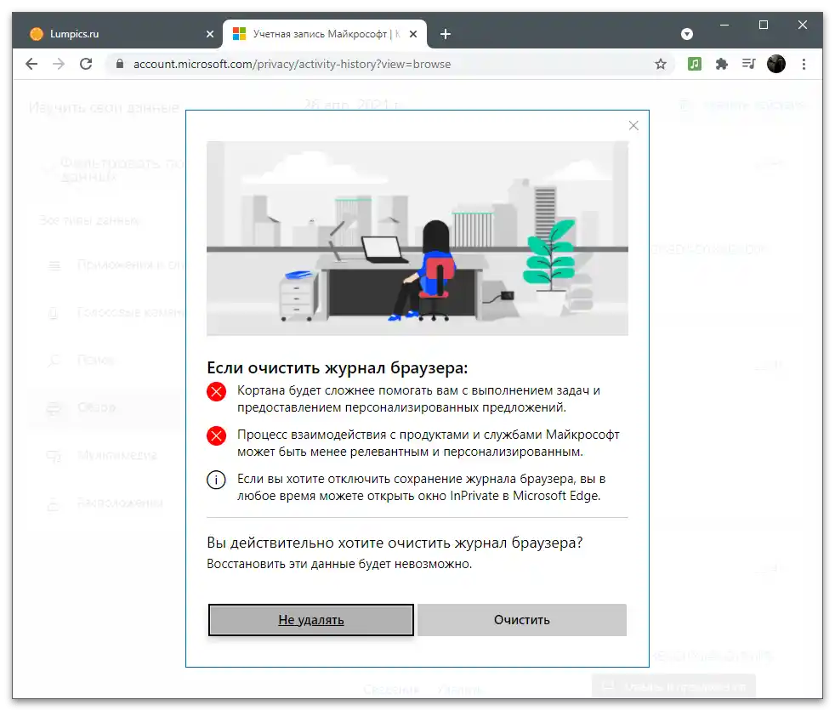Click question 'Вы действительно хотите очистить журнал браузера?'
Viewport: 835px width, 711px height.
[395, 543]
